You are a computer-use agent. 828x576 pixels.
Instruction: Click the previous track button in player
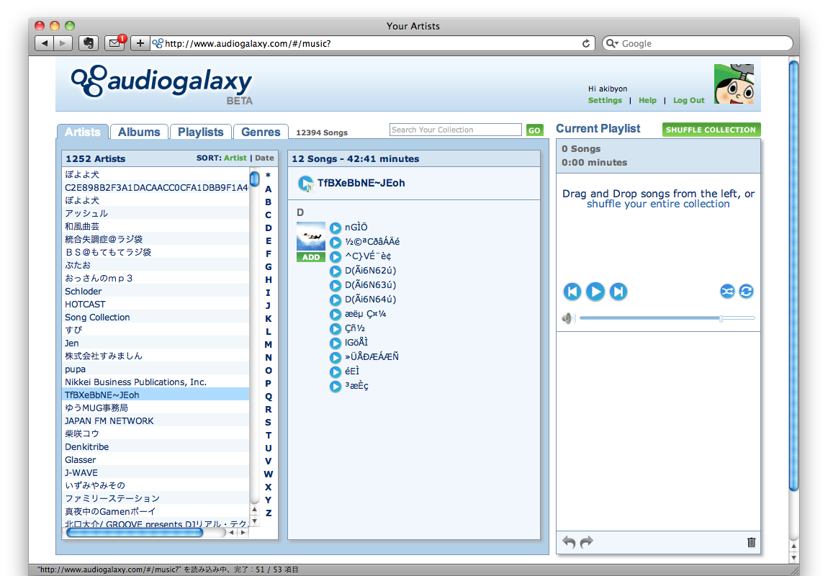point(572,292)
